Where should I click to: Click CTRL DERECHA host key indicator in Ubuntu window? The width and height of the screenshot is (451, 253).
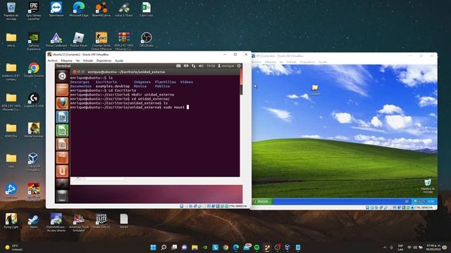coord(237,206)
